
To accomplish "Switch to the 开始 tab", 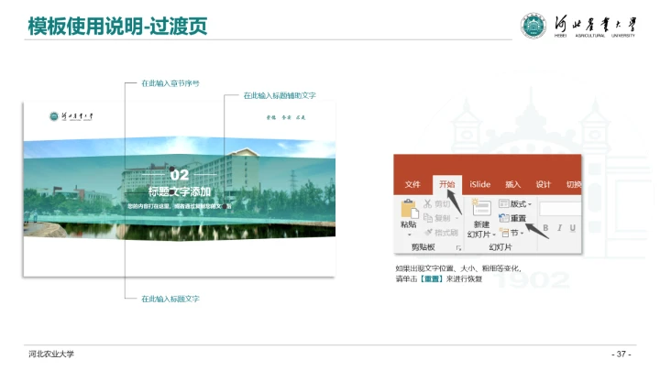I will tap(447, 184).
